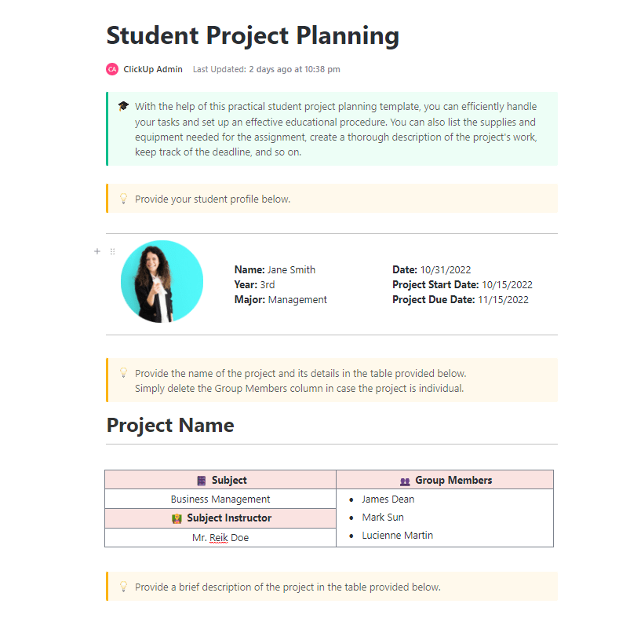The width and height of the screenshot is (619, 622).
Task: Click the people icon beside Group Members
Action: click(405, 481)
